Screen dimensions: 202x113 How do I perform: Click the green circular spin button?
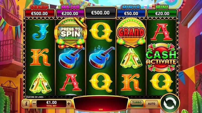pos(170,103)
